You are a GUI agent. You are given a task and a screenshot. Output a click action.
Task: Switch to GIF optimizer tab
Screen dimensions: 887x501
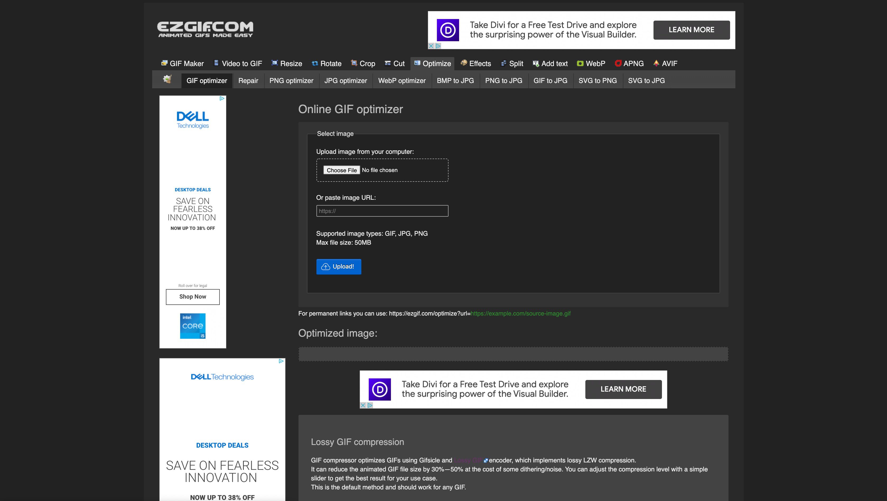pyautogui.click(x=207, y=80)
